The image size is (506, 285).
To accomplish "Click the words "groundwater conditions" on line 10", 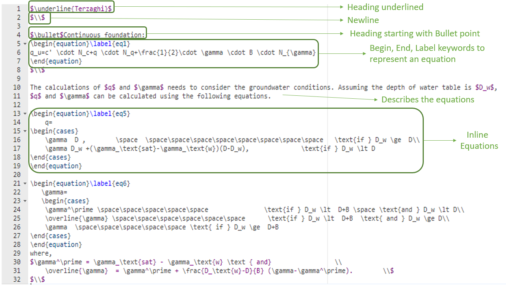I will click(290, 88).
